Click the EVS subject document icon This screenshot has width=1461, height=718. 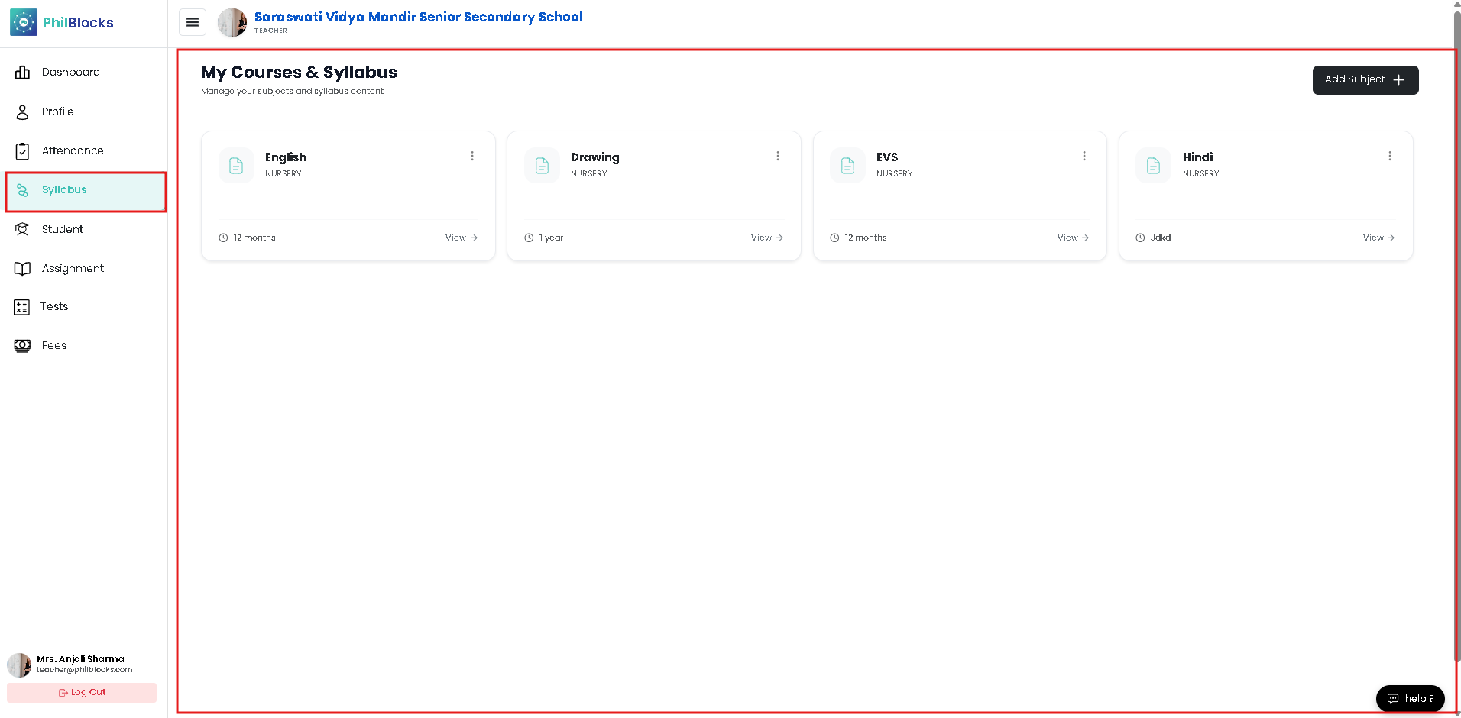[847, 165]
